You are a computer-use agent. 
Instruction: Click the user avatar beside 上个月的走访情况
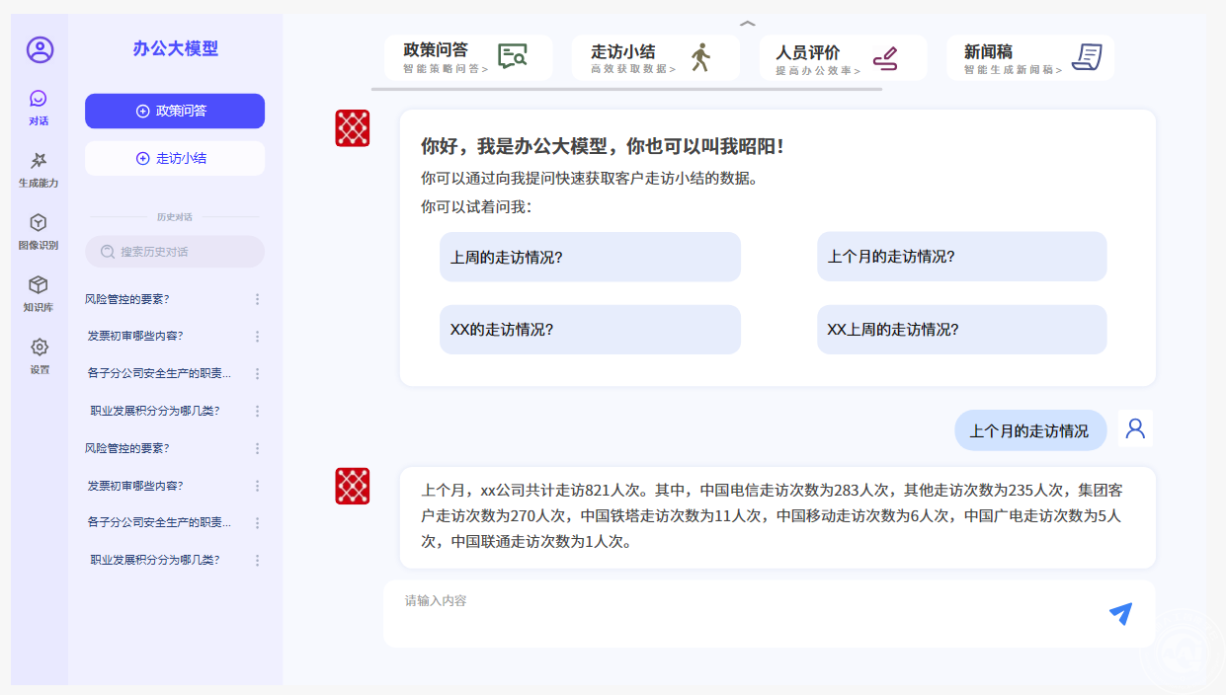coord(1135,428)
